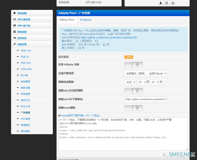The width and height of the screenshot is (197, 160).
Task: Toggle the 启用 Adbyby 功能 switch
Action: pyautogui.click(x=134, y=65)
